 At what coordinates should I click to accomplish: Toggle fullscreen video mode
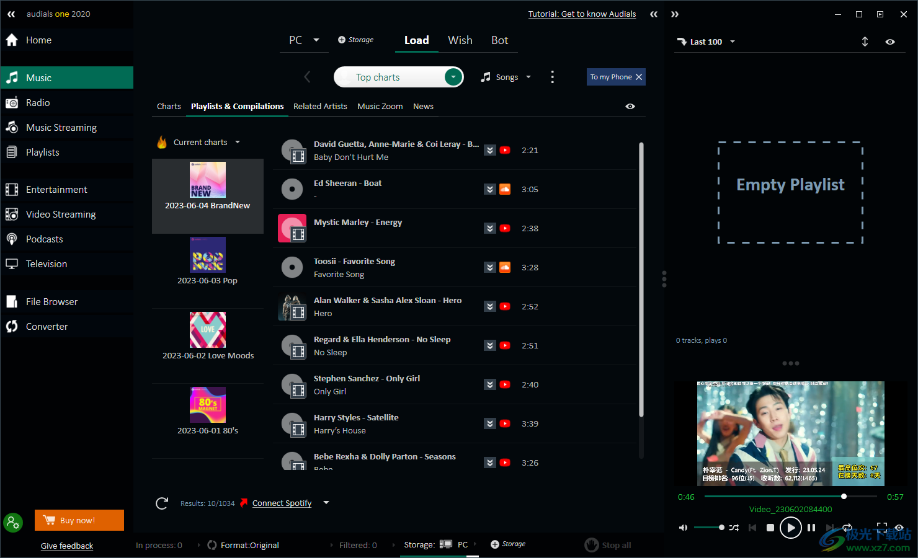click(882, 526)
